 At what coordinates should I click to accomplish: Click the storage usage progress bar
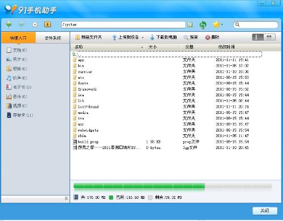click(x=173, y=186)
